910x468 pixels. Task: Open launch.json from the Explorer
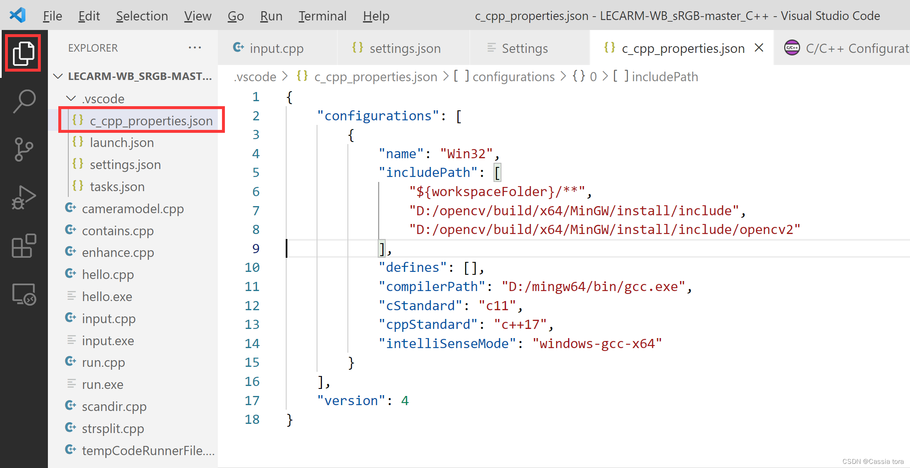coord(121,142)
